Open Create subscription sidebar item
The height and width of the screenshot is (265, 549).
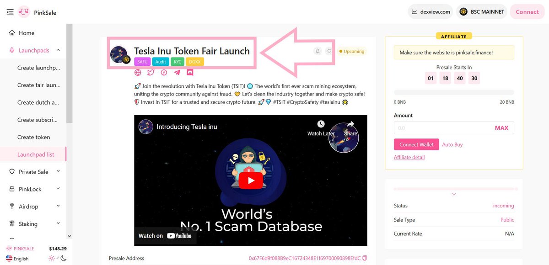(x=38, y=120)
